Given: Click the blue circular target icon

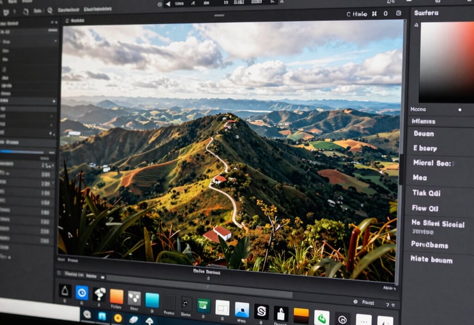Looking at the screenshot, I should (x=81, y=293).
